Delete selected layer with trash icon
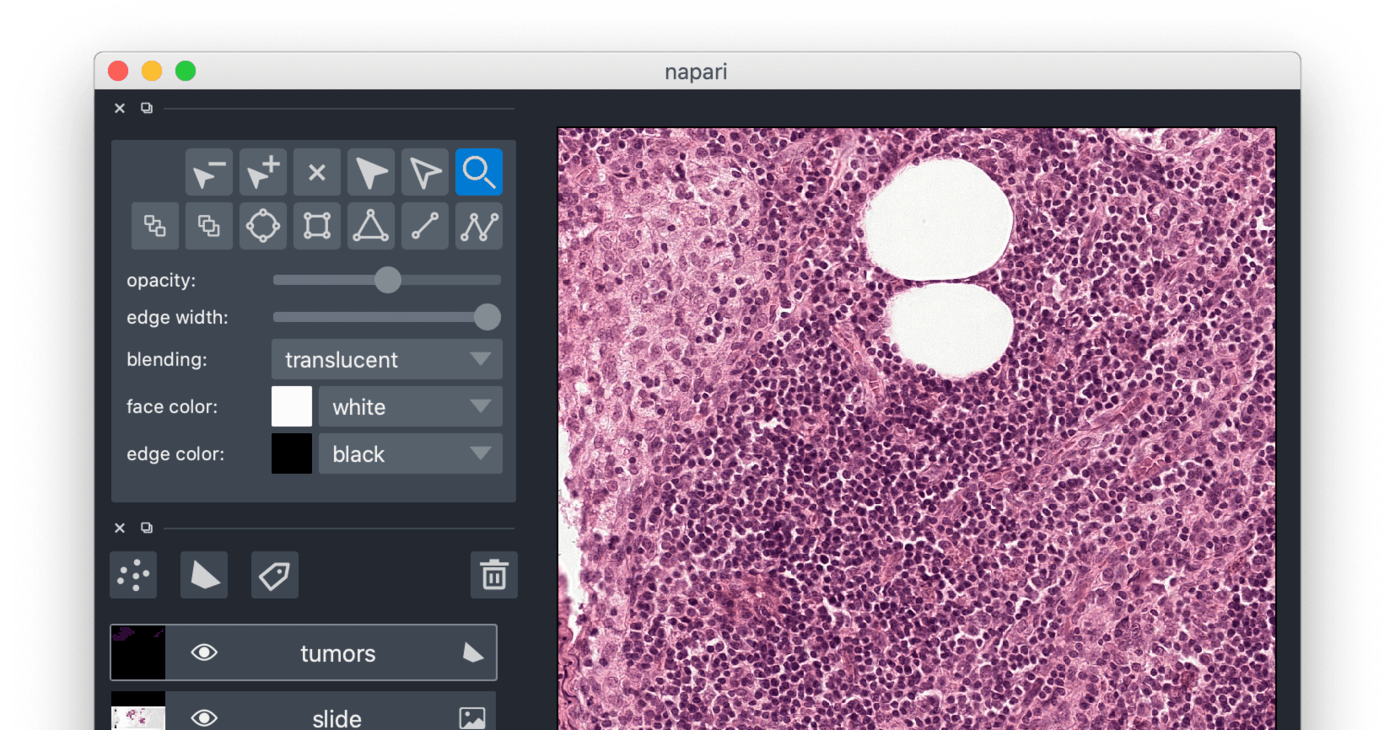This screenshot has height=730, width=1395. pos(493,576)
